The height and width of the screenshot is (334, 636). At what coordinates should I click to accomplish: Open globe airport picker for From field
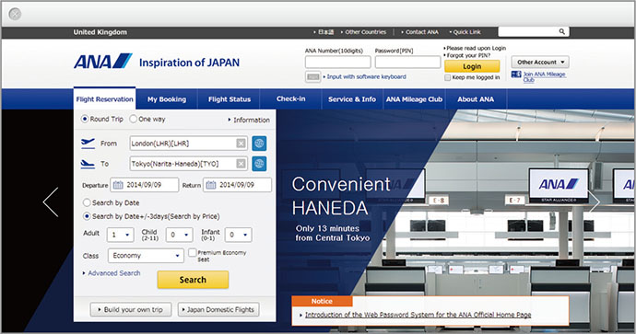tap(259, 144)
